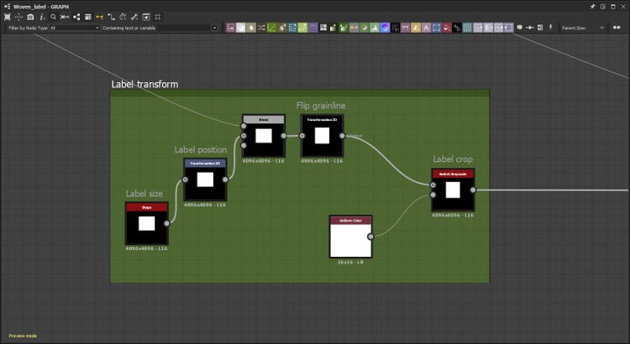Image resolution: width=630 pixels, height=344 pixels.
Task: Open the Filter by Node Type dropdown
Action: tap(73, 28)
